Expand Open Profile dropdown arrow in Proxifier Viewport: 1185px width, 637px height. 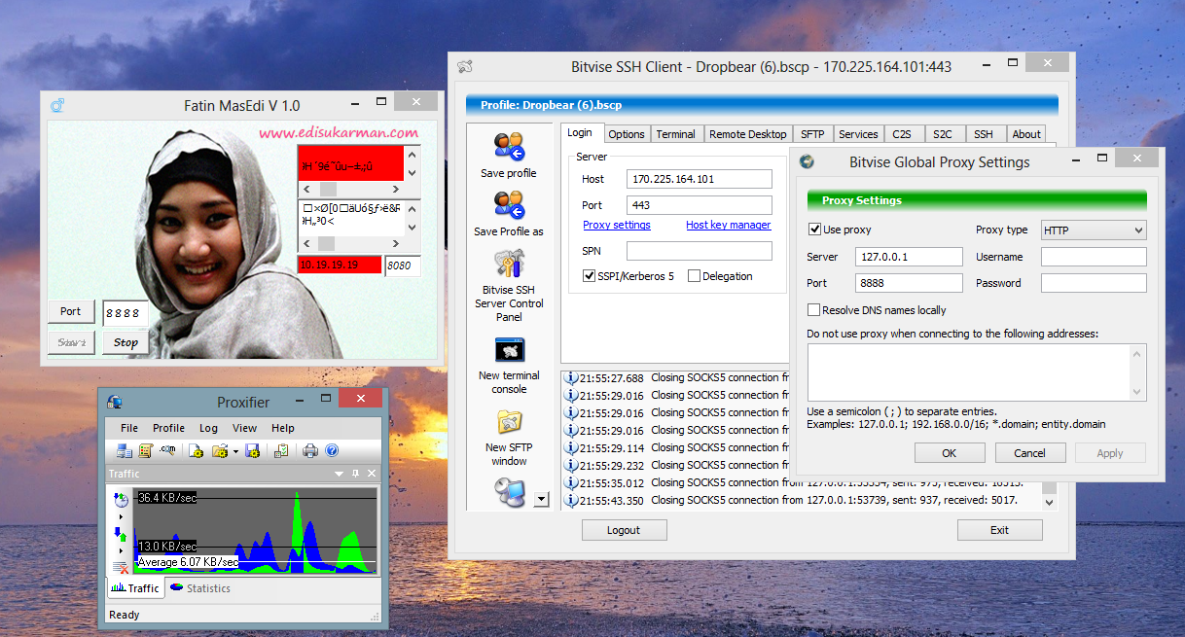click(235, 451)
